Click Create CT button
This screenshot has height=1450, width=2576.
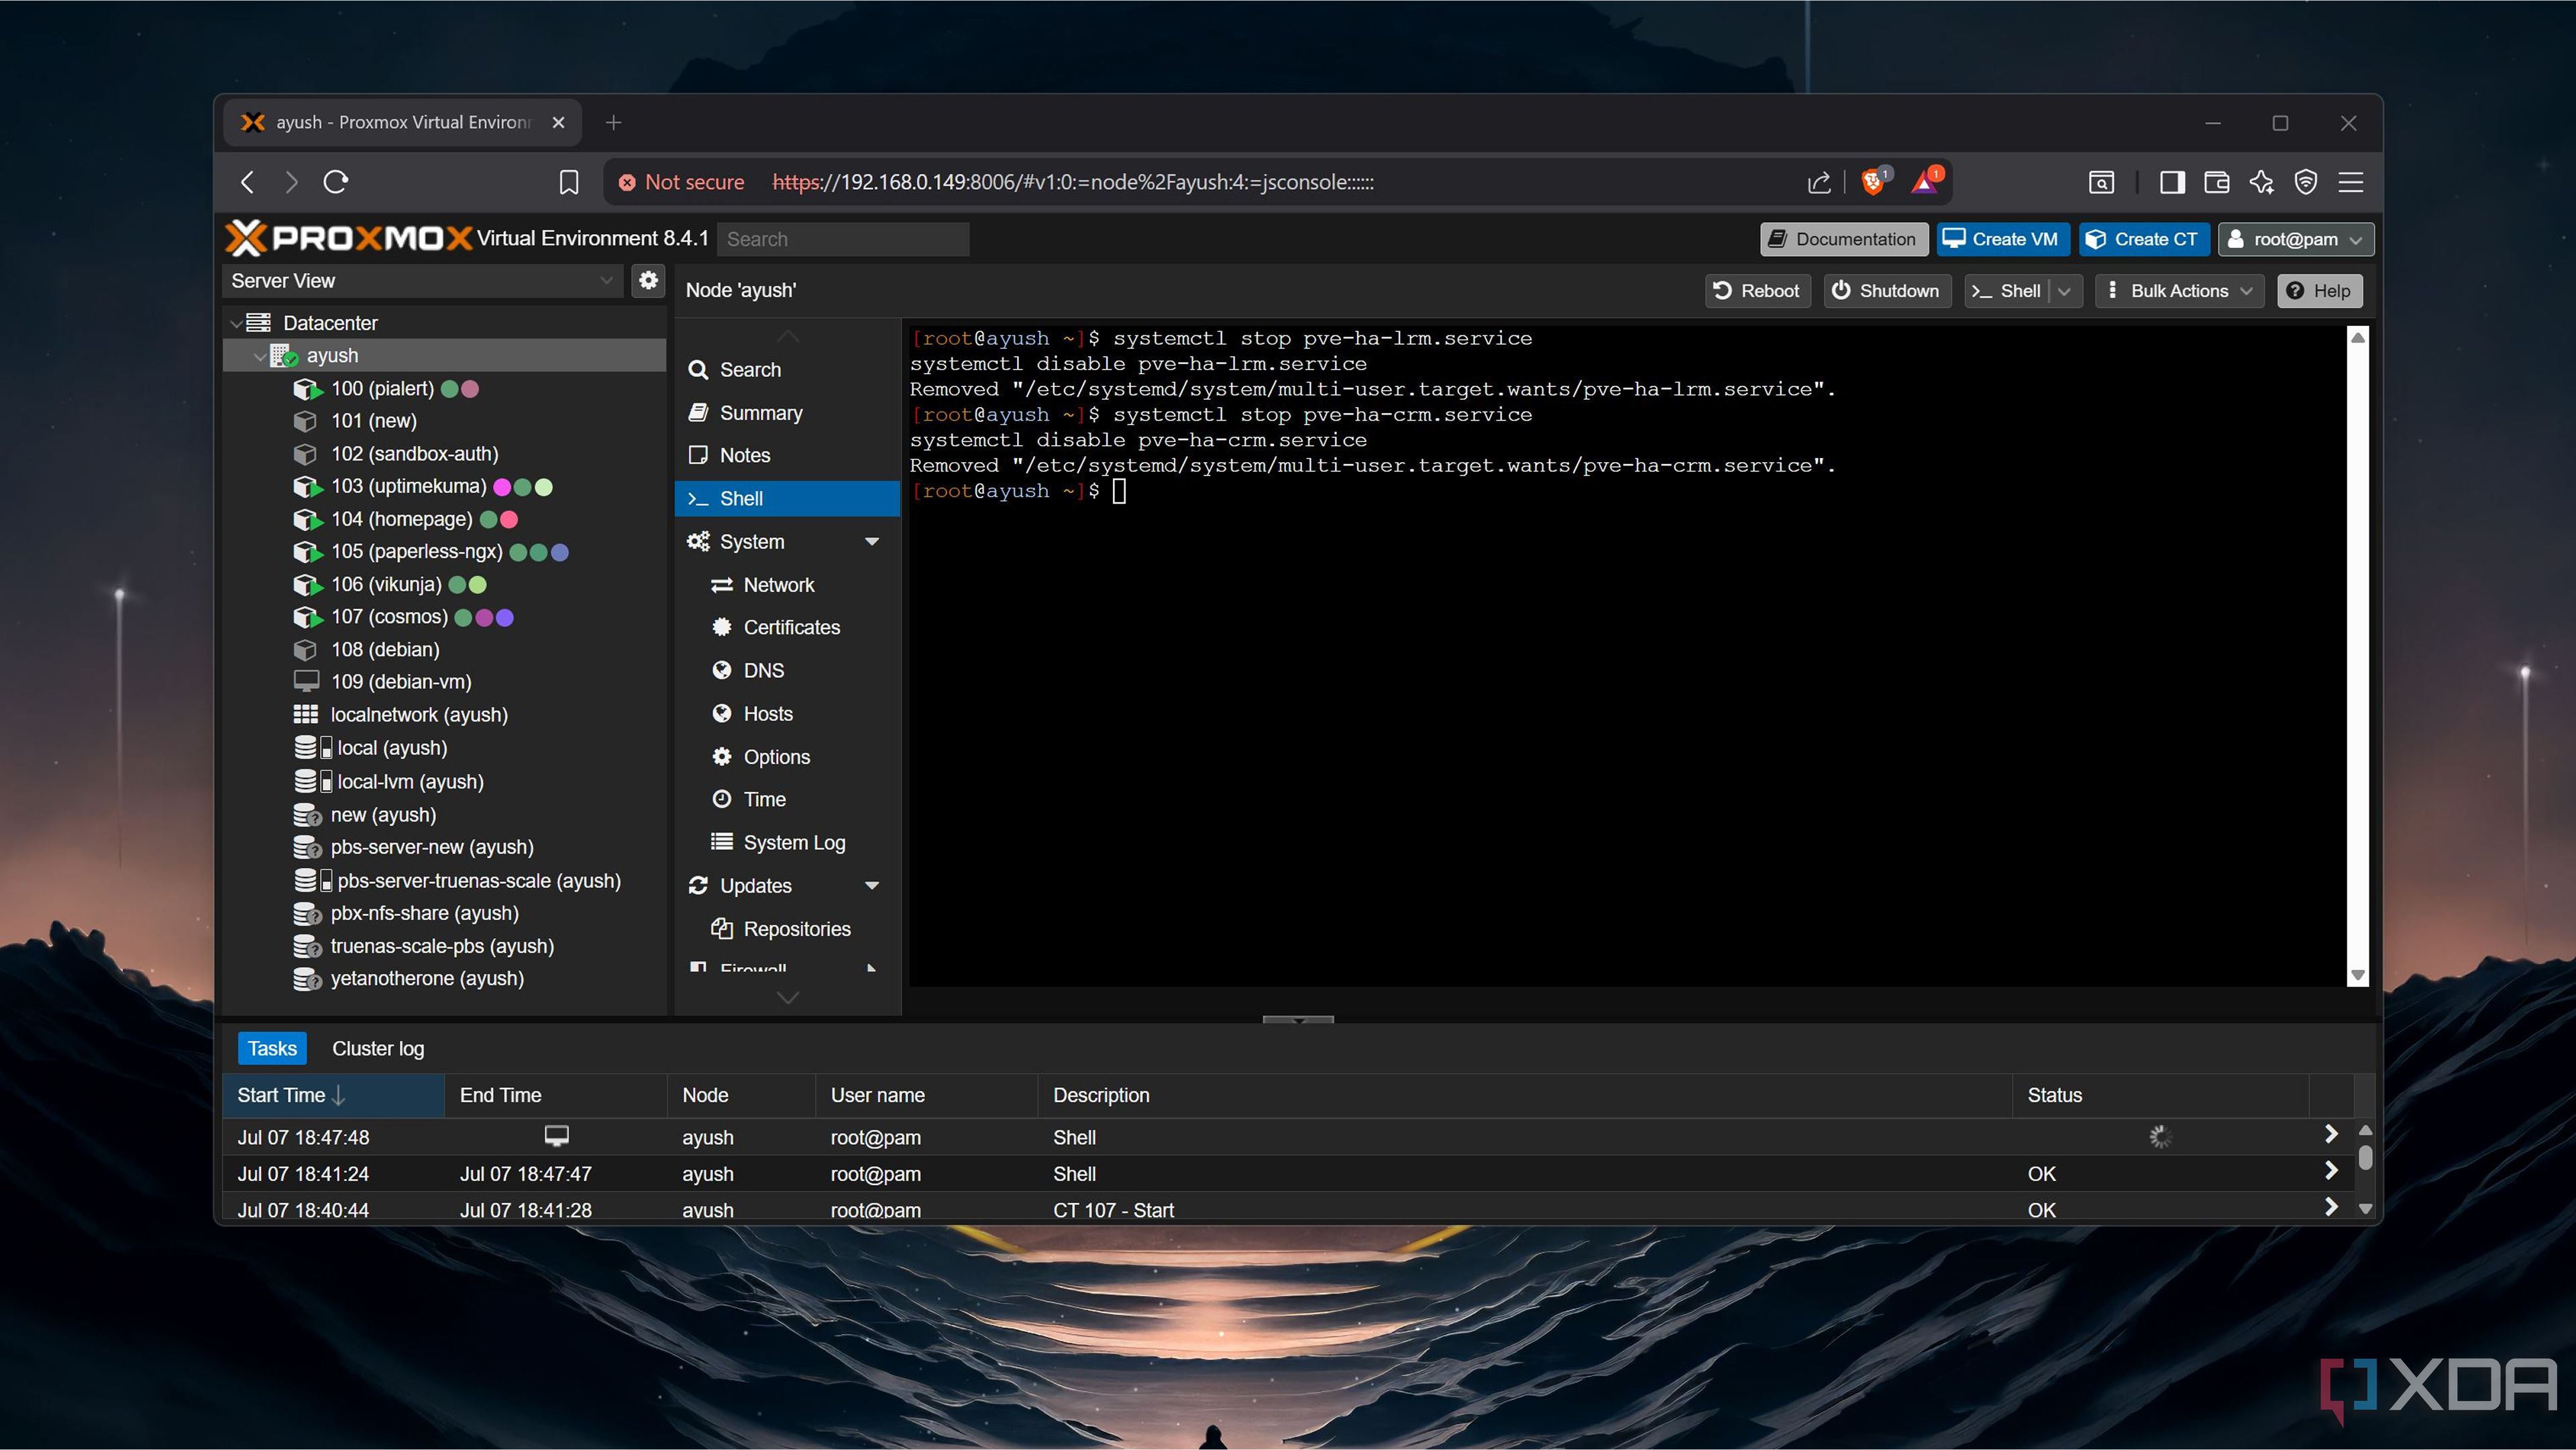(x=2144, y=239)
